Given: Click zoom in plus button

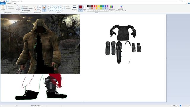Looking at the screenshot, I should click(189, 106).
